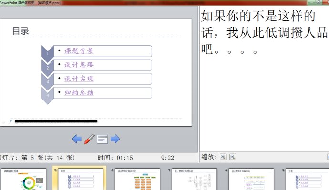Click the numbered chevron 4 on the slide
Image resolution: width=329 pixels, height=190 pixels.
(x=48, y=96)
